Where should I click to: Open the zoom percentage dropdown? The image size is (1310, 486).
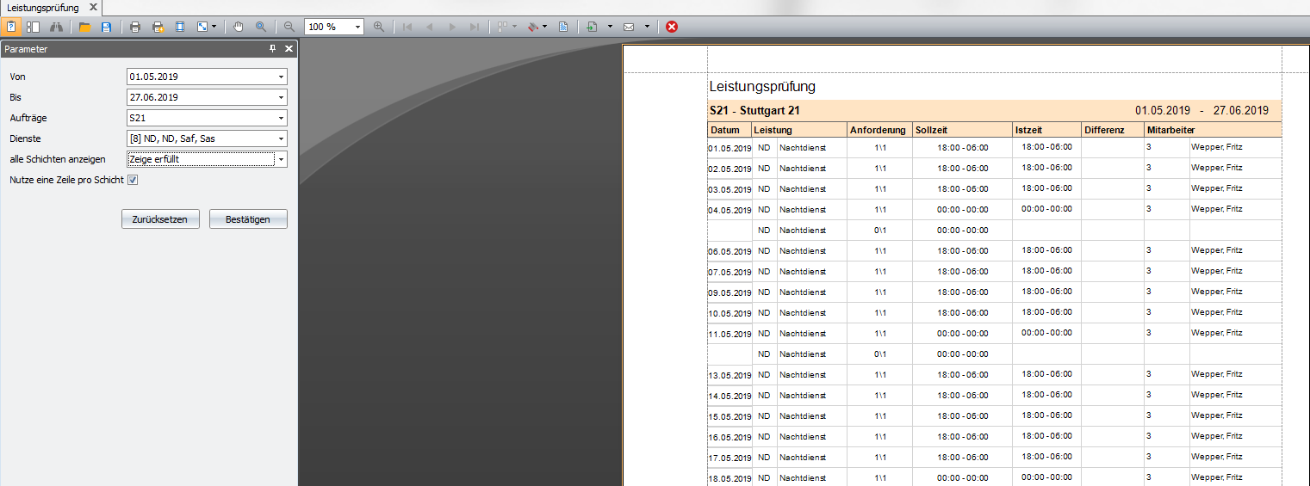358,27
